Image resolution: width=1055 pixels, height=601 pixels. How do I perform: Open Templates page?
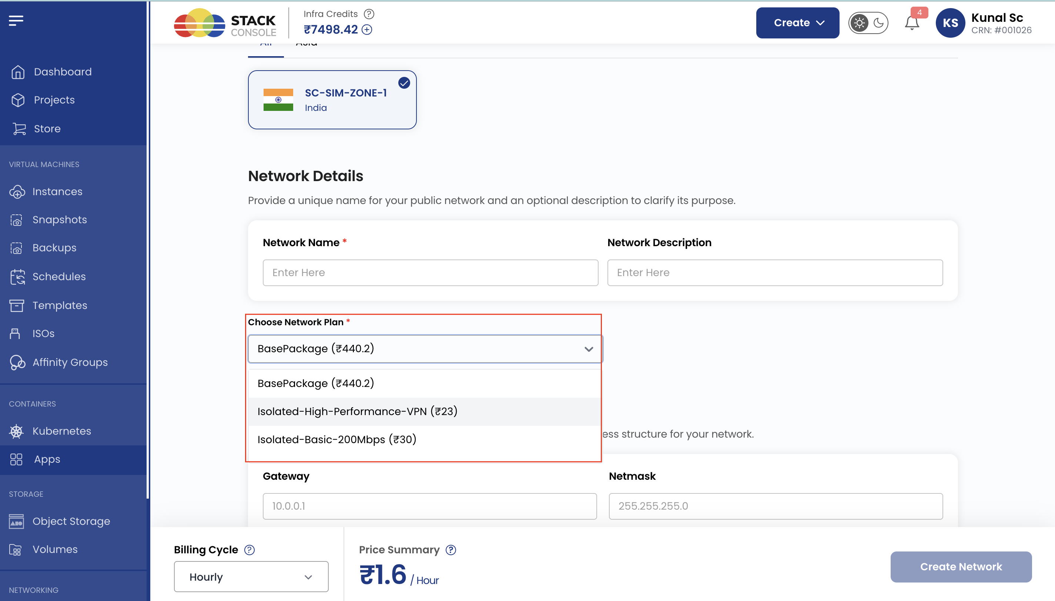(60, 305)
